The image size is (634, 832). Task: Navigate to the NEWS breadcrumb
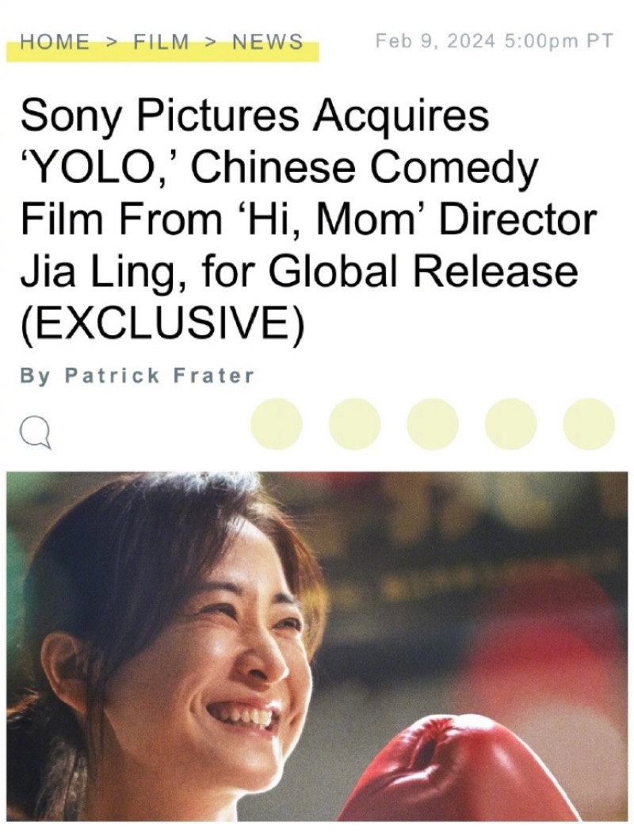[267, 41]
